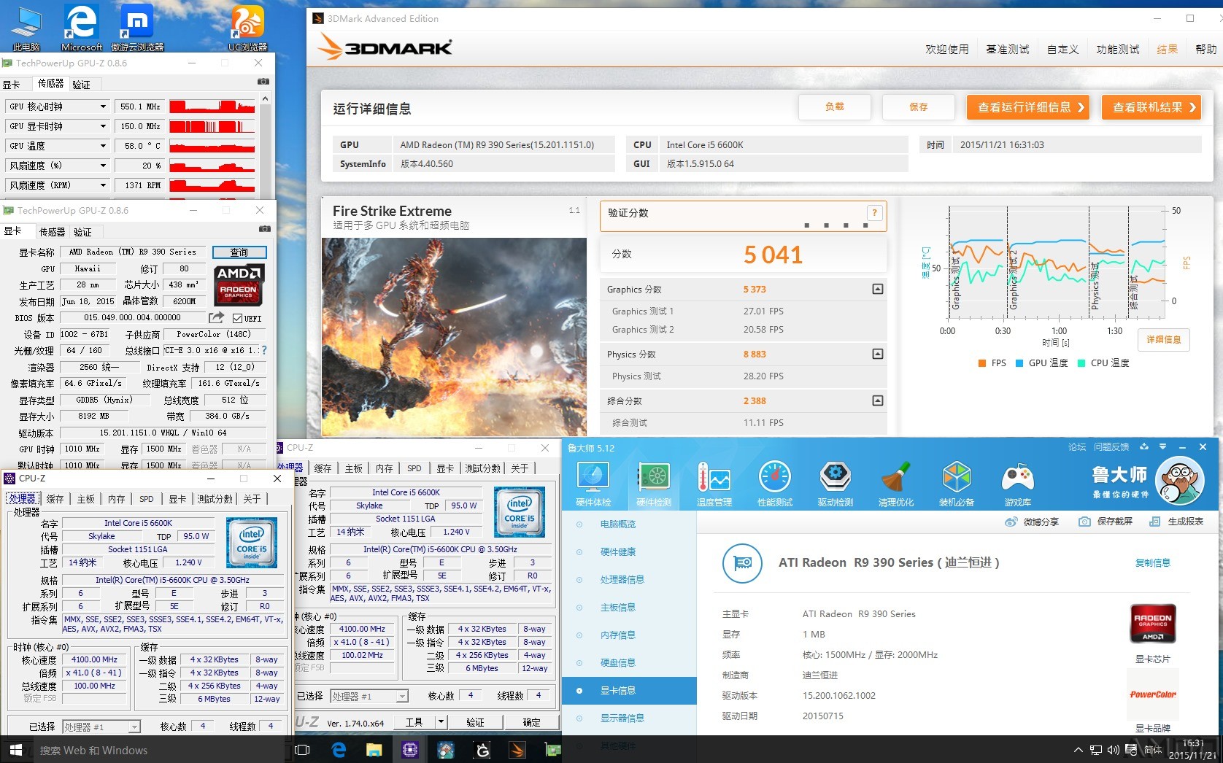Click GPU-Z sensors scrollbar up arrow
Image resolution: width=1223 pixels, height=763 pixels.
tap(265, 98)
